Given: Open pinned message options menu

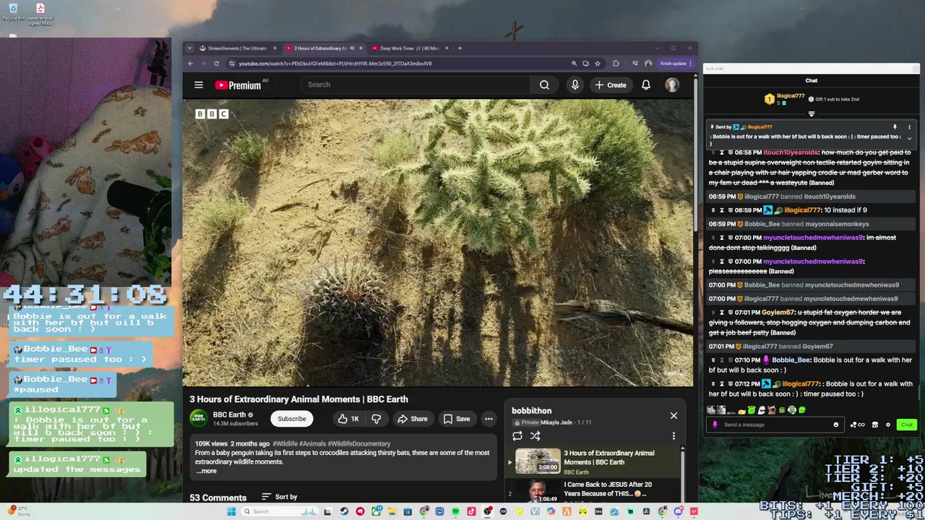Looking at the screenshot, I should click(x=909, y=127).
